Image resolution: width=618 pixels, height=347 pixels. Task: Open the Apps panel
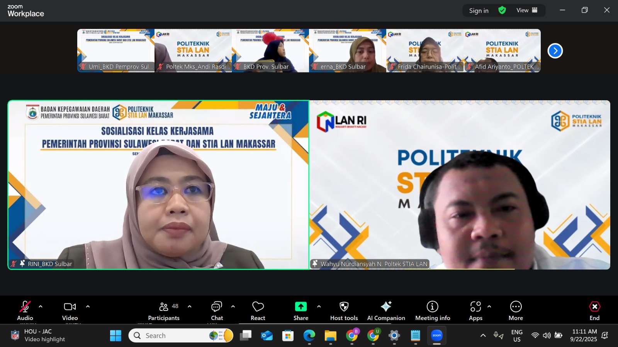[475, 310]
